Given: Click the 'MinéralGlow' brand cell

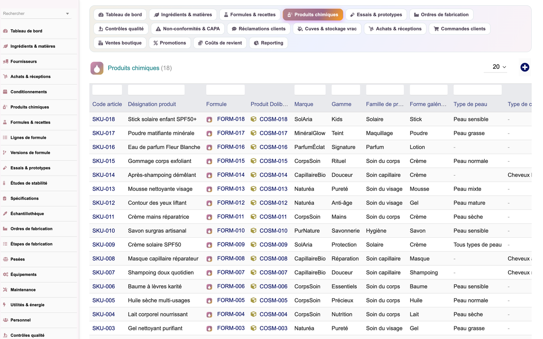Looking at the screenshot, I should (310, 133).
